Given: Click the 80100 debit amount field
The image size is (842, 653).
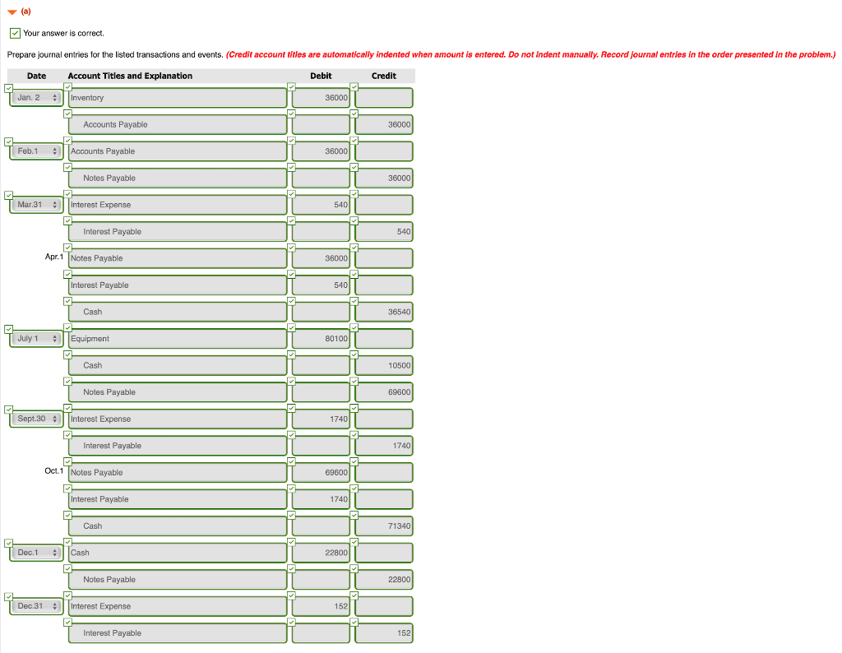Looking at the screenshot, I should click(x=321, y=338).
